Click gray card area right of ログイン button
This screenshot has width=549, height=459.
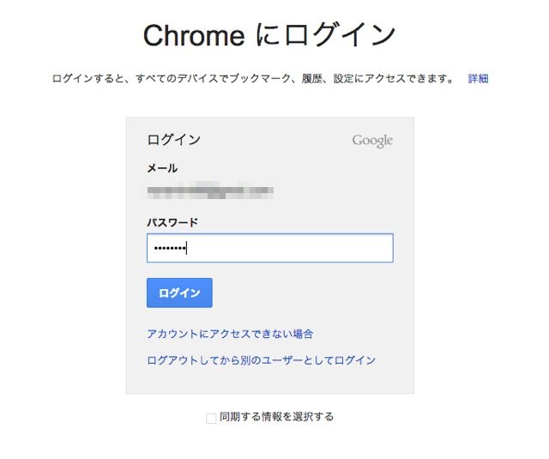click(311, 293)
